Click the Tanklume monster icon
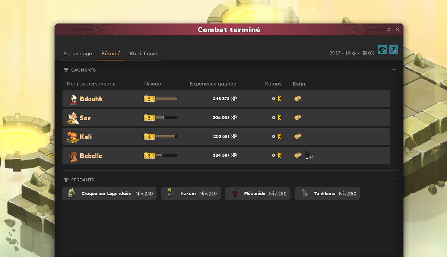 [305, 193]
